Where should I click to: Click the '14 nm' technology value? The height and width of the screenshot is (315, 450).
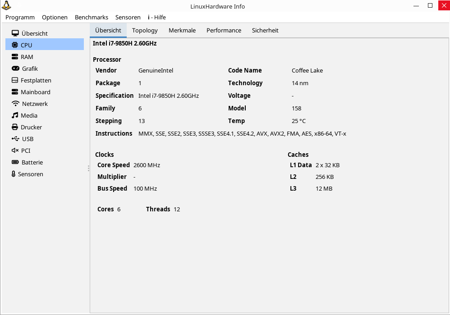pos(300,83)
